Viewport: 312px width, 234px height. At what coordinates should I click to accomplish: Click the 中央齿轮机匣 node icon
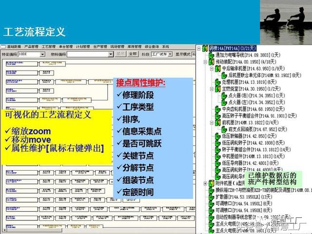point(218,110)
